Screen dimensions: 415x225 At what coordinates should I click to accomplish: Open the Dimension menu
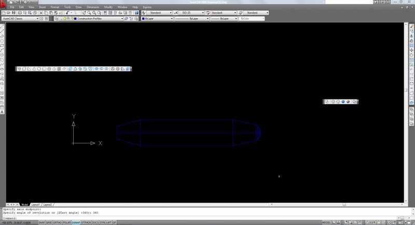coord(93,7)
